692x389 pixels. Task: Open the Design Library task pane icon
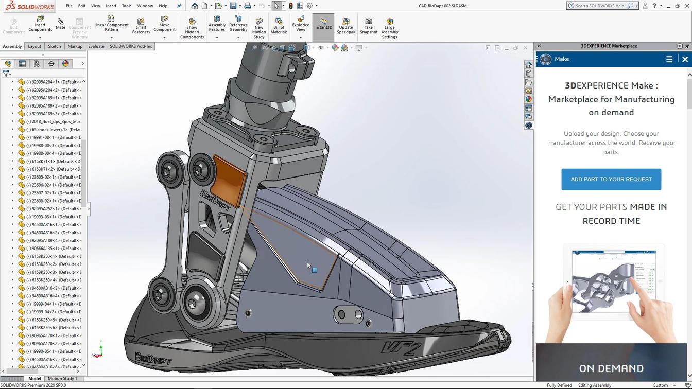529,74
